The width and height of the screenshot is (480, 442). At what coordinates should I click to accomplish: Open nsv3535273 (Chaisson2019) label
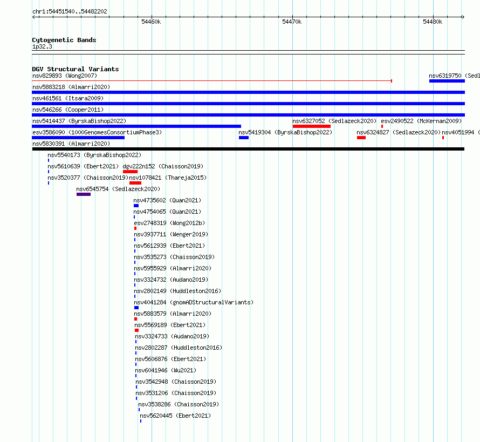(174, 257)
